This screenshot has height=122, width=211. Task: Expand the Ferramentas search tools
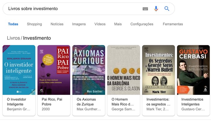[173, 24]
